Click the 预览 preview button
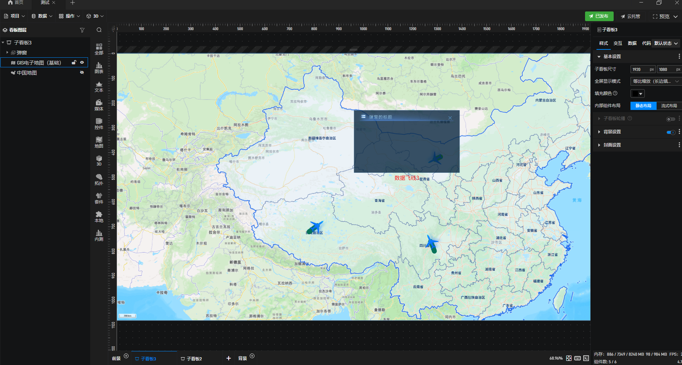682x365 pixels. [x=661, y=16]
